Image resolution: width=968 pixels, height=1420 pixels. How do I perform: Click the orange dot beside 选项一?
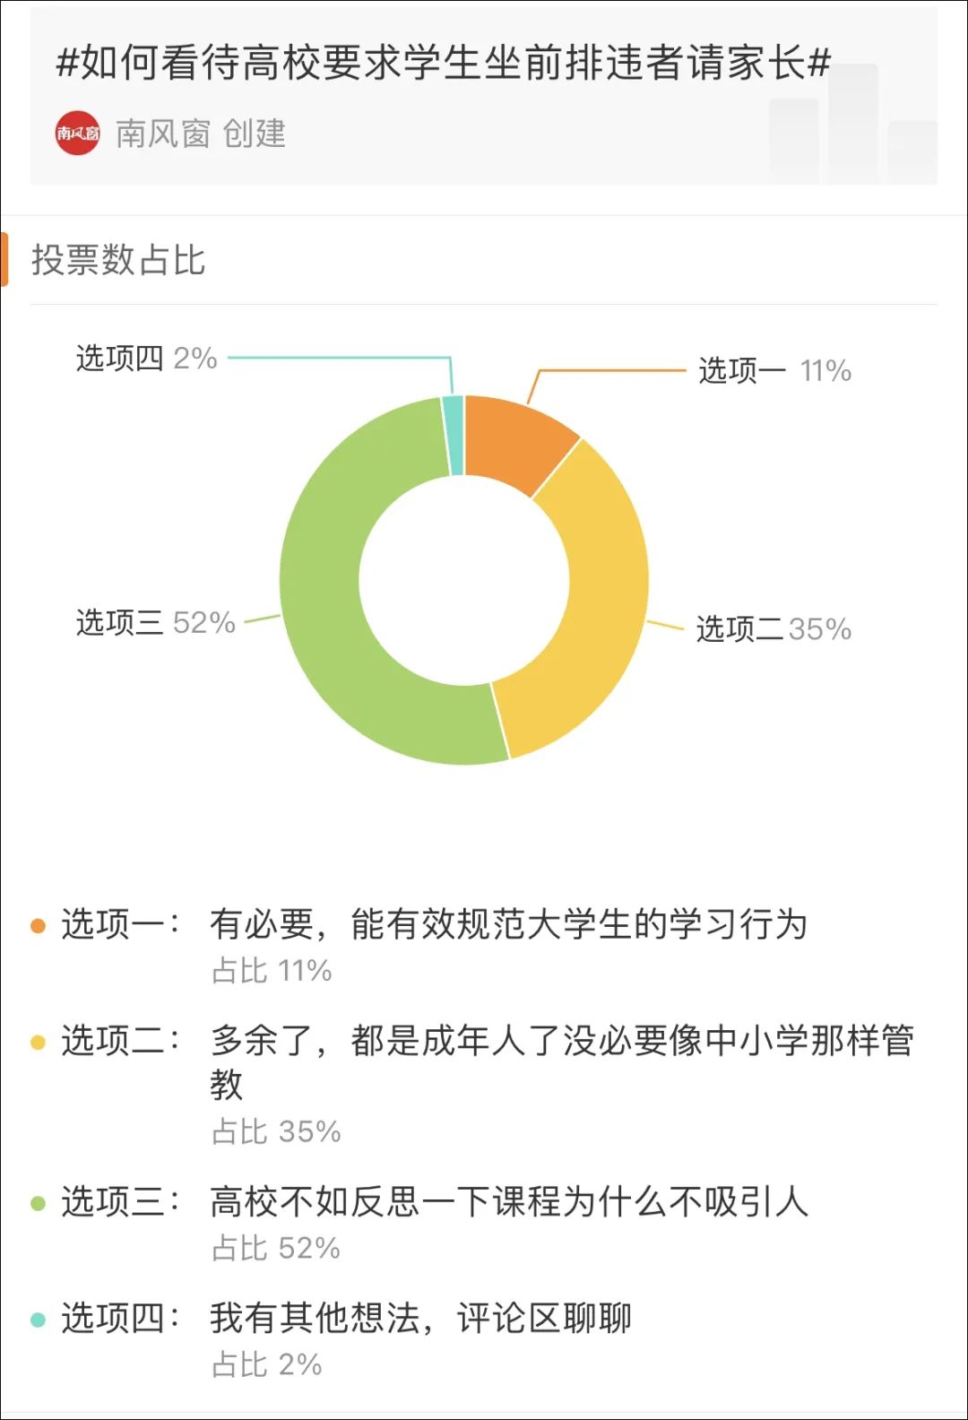pos(38,925)
